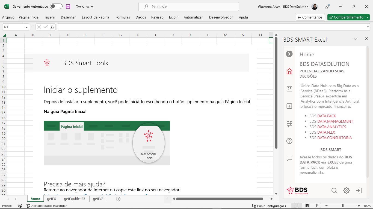Select row 10 header
Viewport: 373px width, 209px height.
(4, 87)
